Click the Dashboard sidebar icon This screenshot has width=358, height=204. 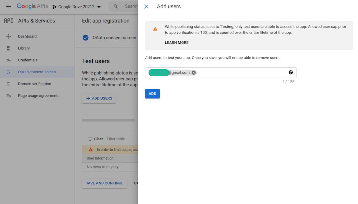tap(9, 36)
